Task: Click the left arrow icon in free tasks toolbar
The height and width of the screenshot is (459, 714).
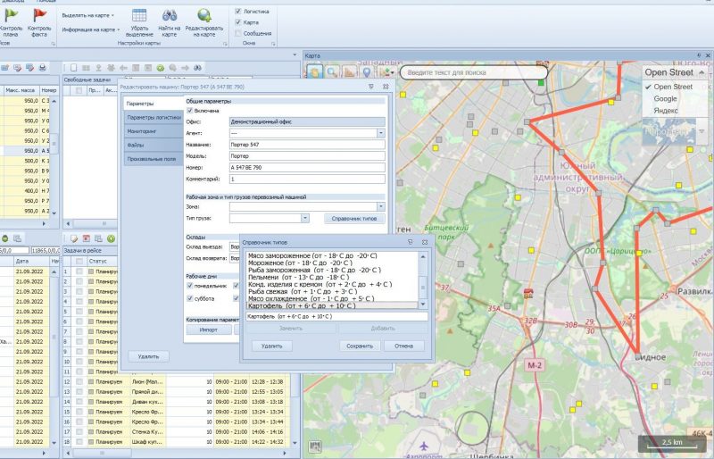Action: (x=123, y=68)
